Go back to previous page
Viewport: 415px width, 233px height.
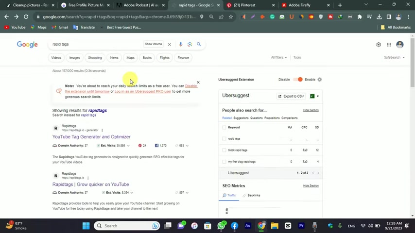point(7,17)
